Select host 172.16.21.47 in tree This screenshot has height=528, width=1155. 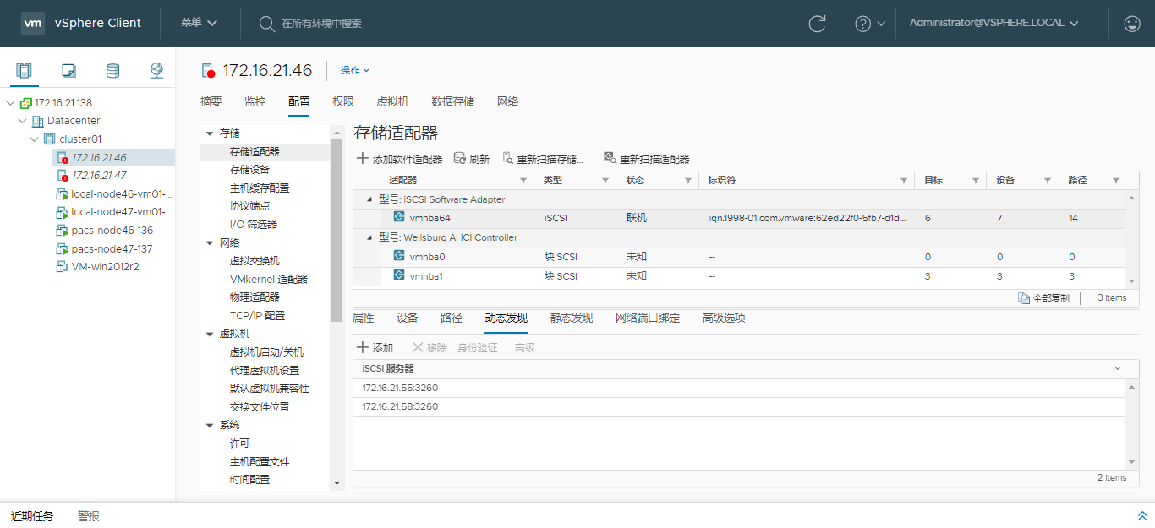tap(99, 176)
